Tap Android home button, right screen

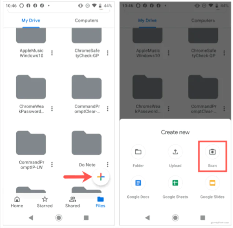click(x=175, y=218)
